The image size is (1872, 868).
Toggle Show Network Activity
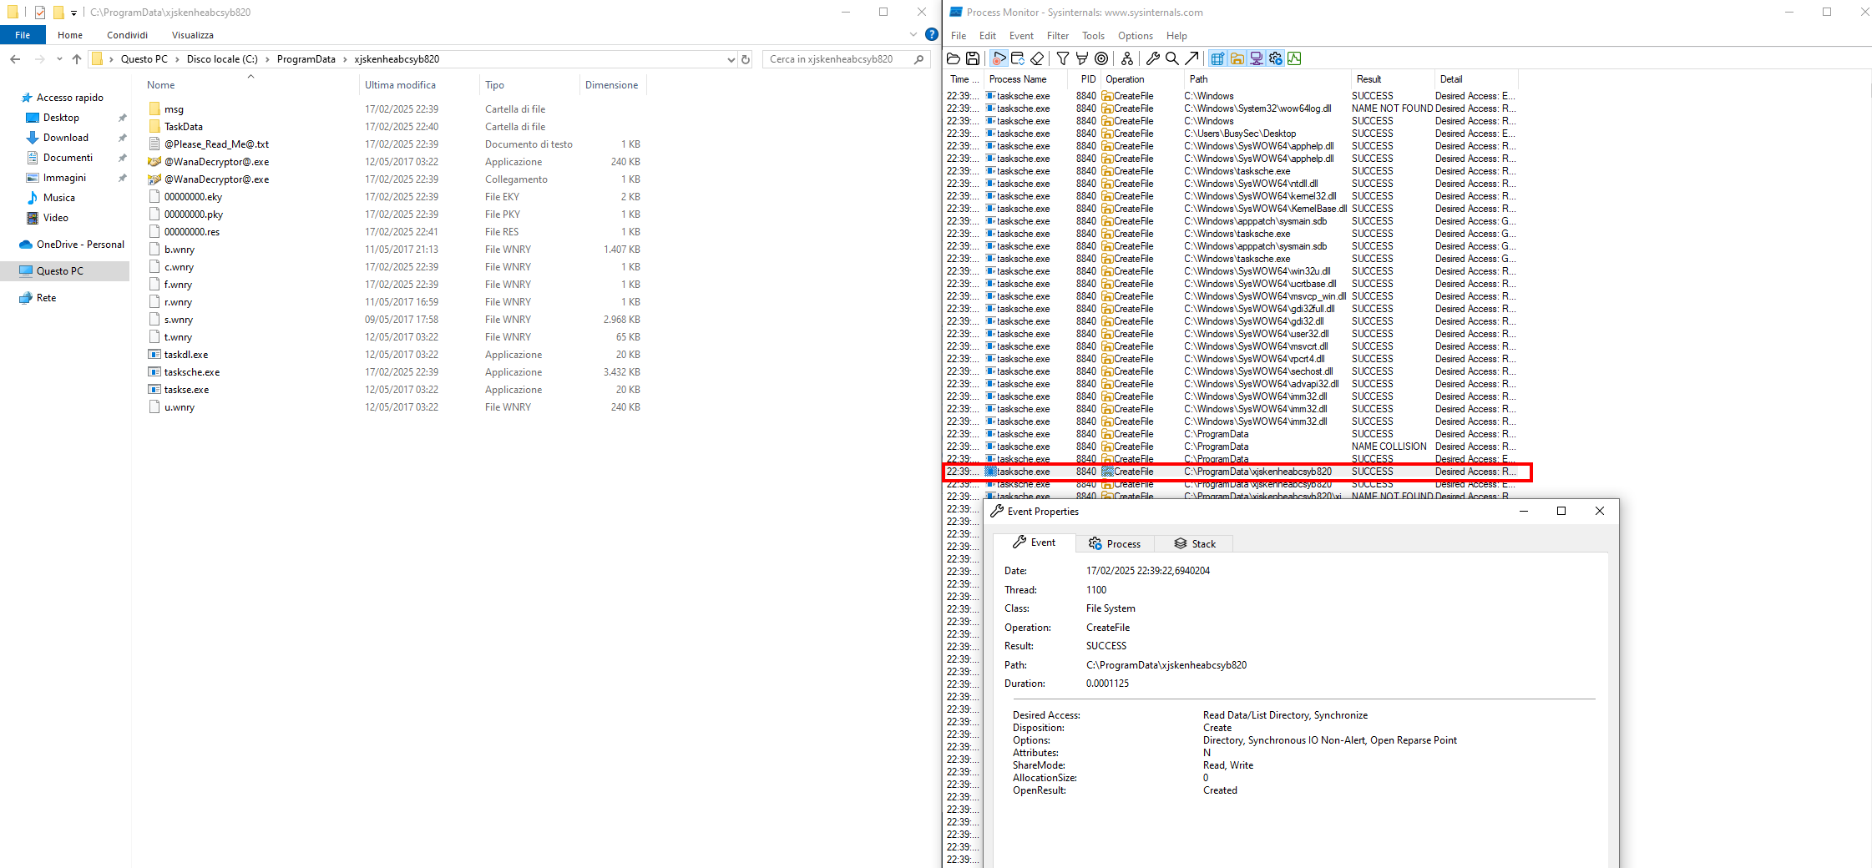tap(1256, 58)
